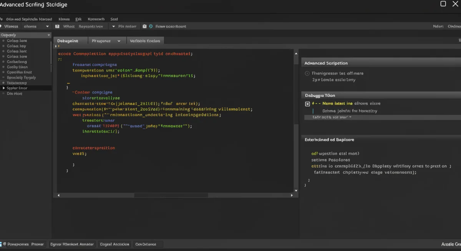Click the round icon at status bar's left
This screenshot has width=461, height=251.
[5, 244]
